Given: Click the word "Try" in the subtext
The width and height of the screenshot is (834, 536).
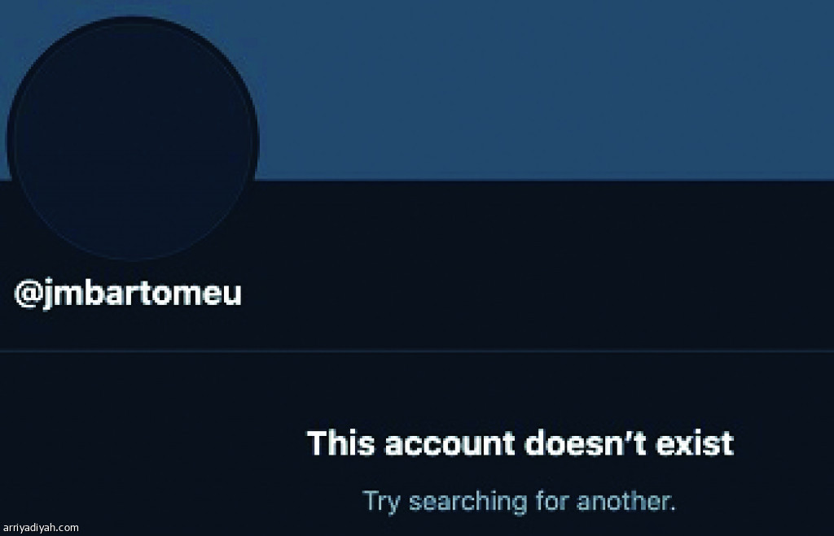Looking at the screenshot, I should (x=381, y=502).
